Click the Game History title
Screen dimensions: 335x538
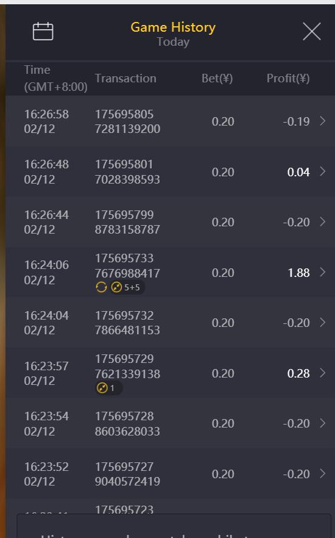(x=173, y=27)
